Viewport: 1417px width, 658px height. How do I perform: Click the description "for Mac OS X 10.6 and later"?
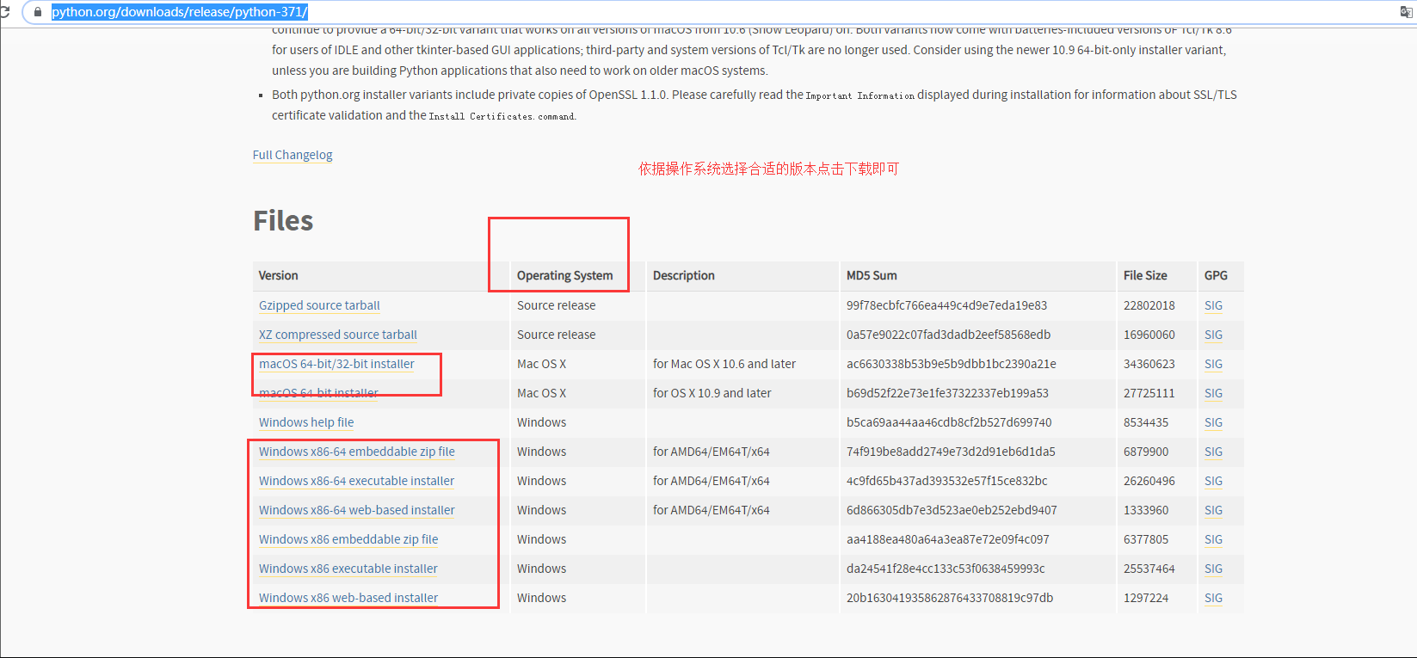point(724,364)
